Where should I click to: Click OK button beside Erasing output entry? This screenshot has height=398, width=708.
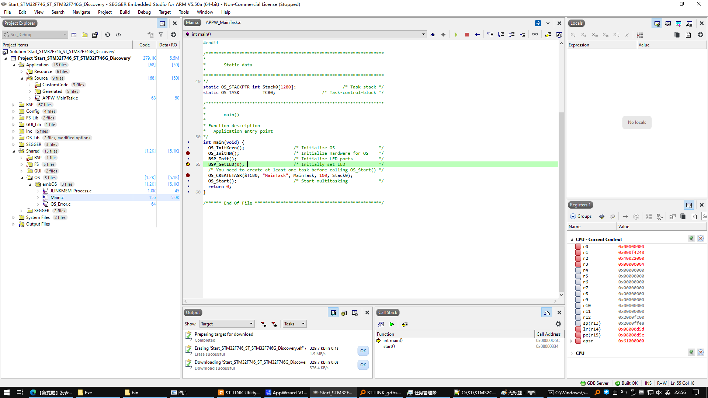pos(363,351)
